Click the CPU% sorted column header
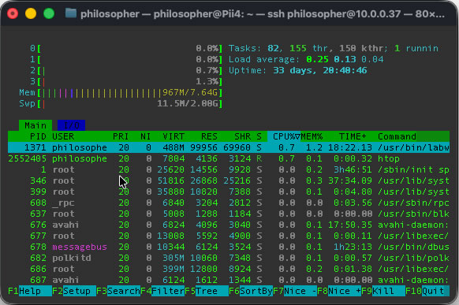Screen dimensions: 459x305 point(284,136)
